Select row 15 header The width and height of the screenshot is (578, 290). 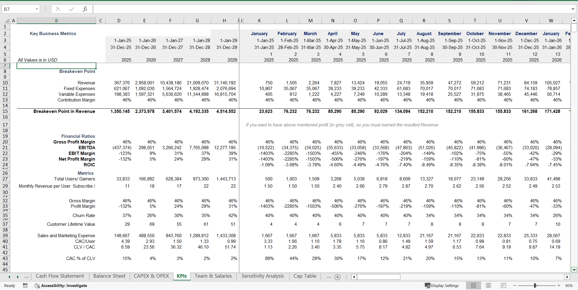coord(5,111)
